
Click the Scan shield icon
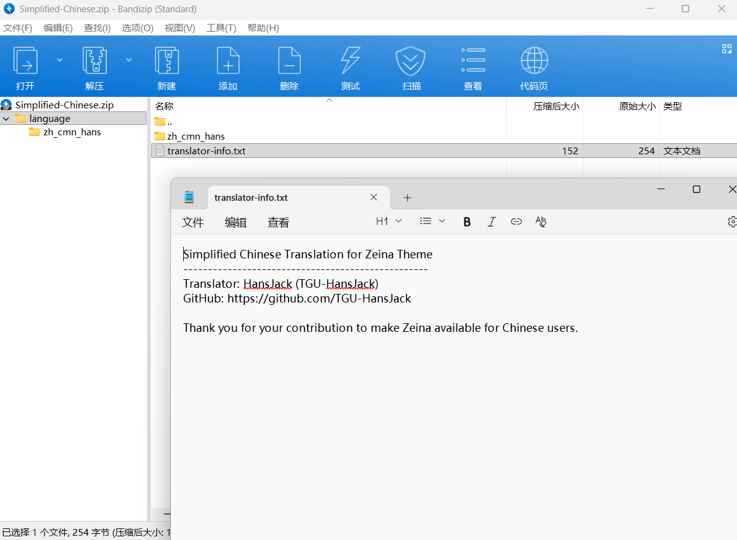411,61
